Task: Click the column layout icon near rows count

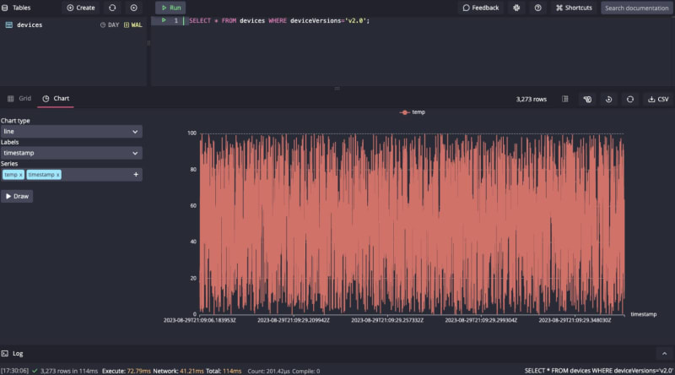Action: click(x=565, y=99)
